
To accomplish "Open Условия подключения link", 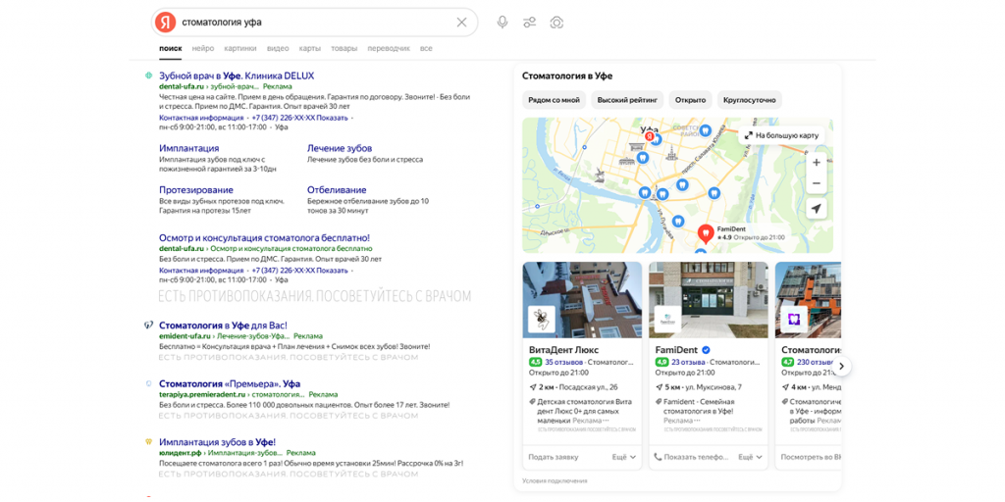I will (555, 480).
